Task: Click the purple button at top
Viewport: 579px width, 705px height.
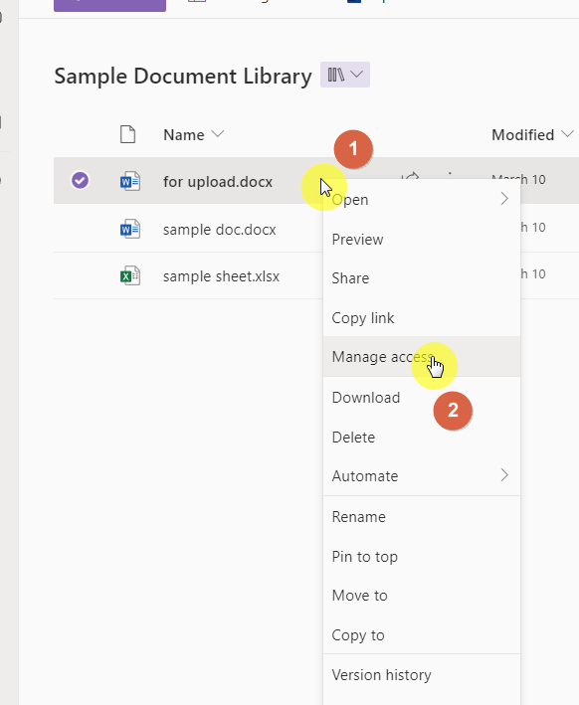Action: [x=109, y=5]
